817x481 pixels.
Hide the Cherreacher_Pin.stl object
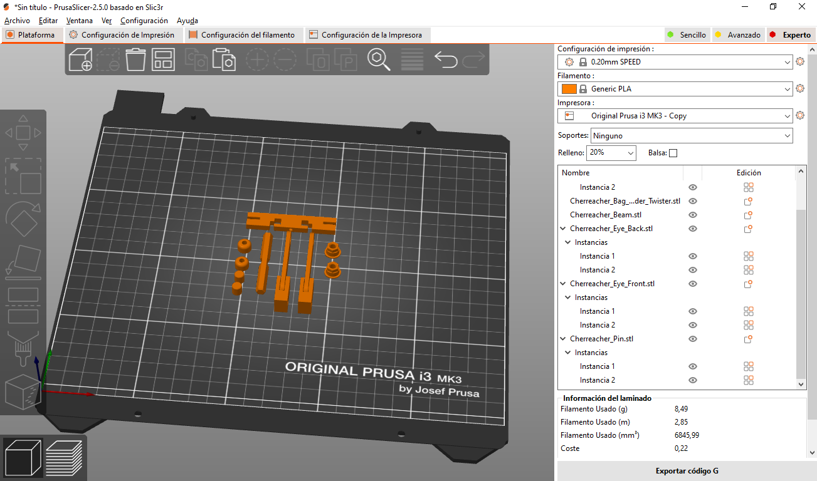tap(693, 339)
